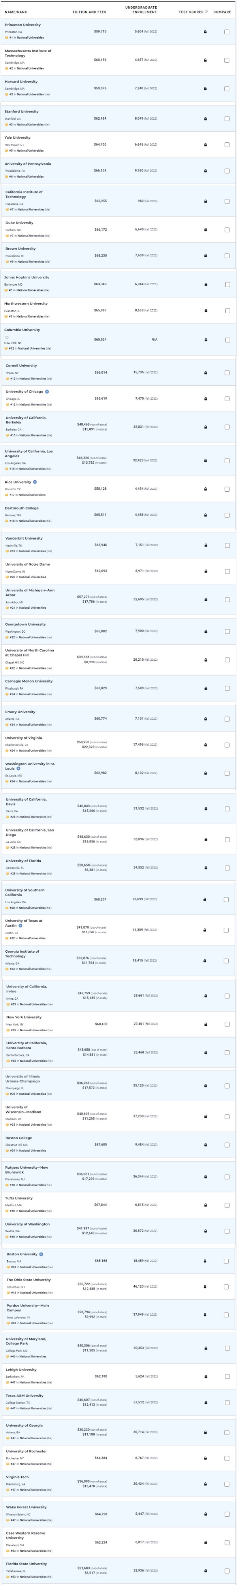Click the lock icon in Stanford University row
Image resolution: width=237 pixels, height=1585 pixels.
pos(205,119)
